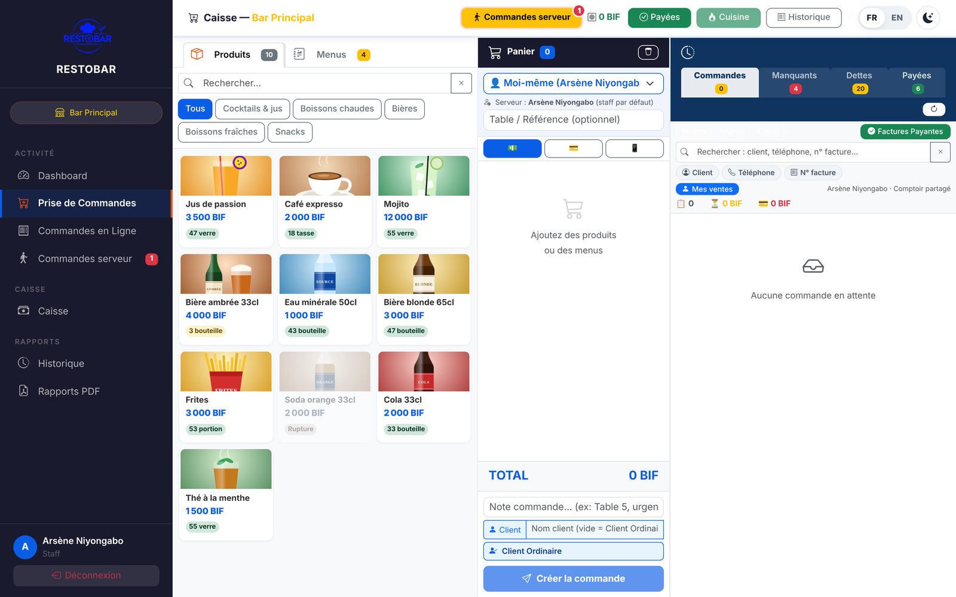Open Historique under Rapports in sidebar
This screenshot has height=597, width=956.
(x=86, y=363)
